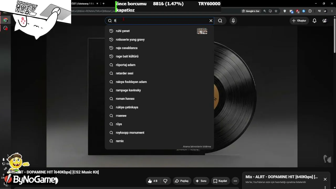Click "rakıya fısıldayan adam" suggestion
336x189 pixels.
[159, 82]
